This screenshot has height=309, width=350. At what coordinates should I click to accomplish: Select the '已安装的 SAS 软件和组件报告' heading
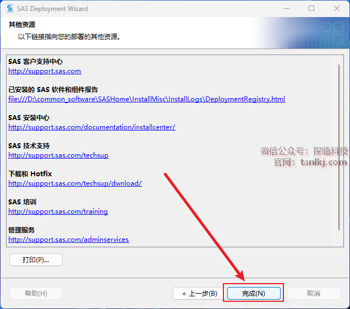click(x=53, y=90)
